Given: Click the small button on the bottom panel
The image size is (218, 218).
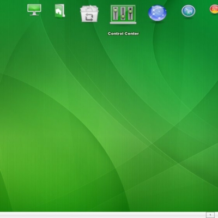Looking at the screenshot, I should point(210,215).
